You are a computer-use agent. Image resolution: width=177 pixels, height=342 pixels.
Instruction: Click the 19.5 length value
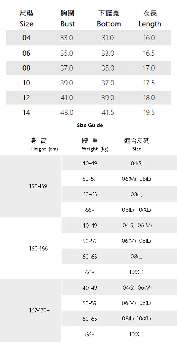[x=149, y=112]
